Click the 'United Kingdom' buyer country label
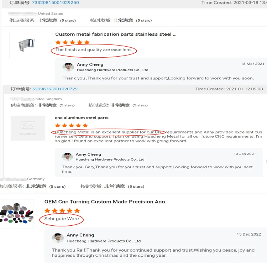Screen dimensions: 267x267 point(47,99)
